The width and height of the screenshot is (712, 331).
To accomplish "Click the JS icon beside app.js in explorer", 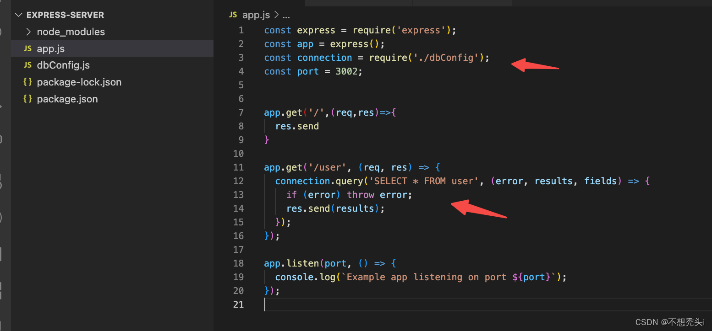I will 27,48.
